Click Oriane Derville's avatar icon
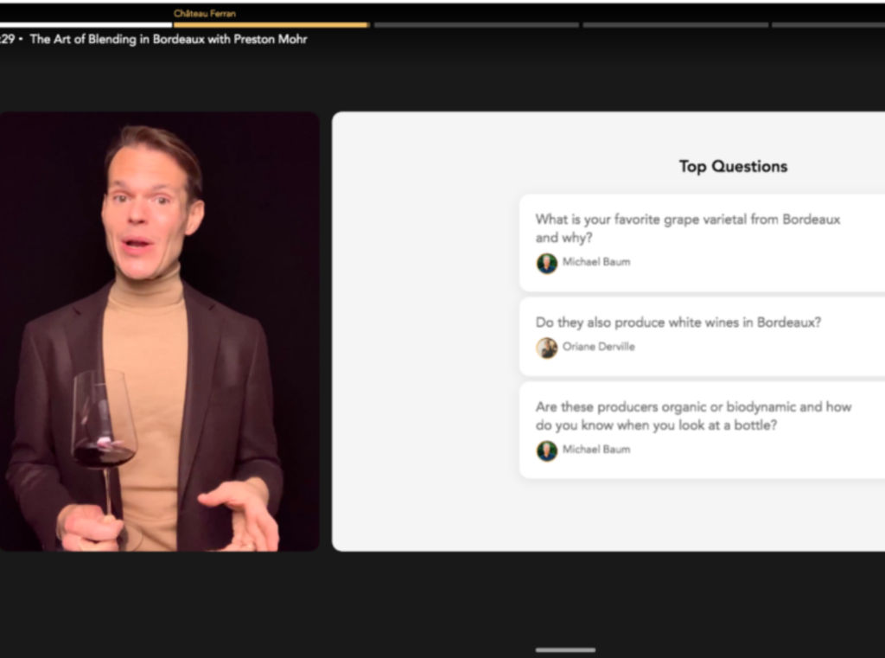The image size is (885, 658). pyautogui.click(x=546, y=348)
